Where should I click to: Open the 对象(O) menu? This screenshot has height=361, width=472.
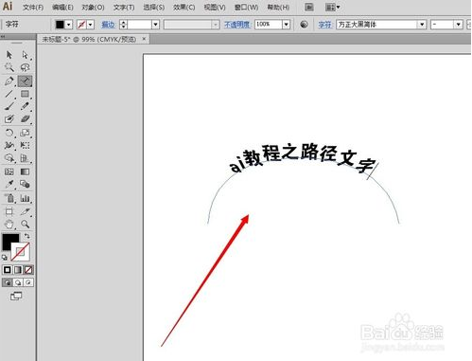93,7
